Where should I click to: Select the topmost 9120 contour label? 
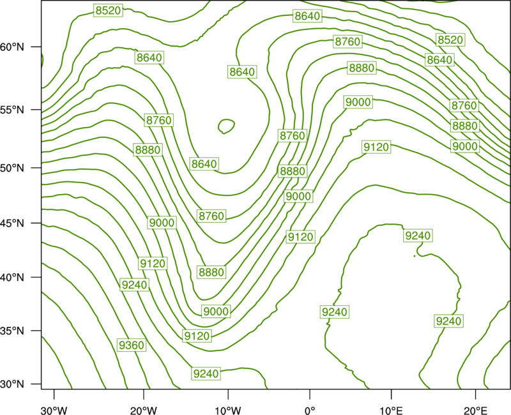point(376,147)
